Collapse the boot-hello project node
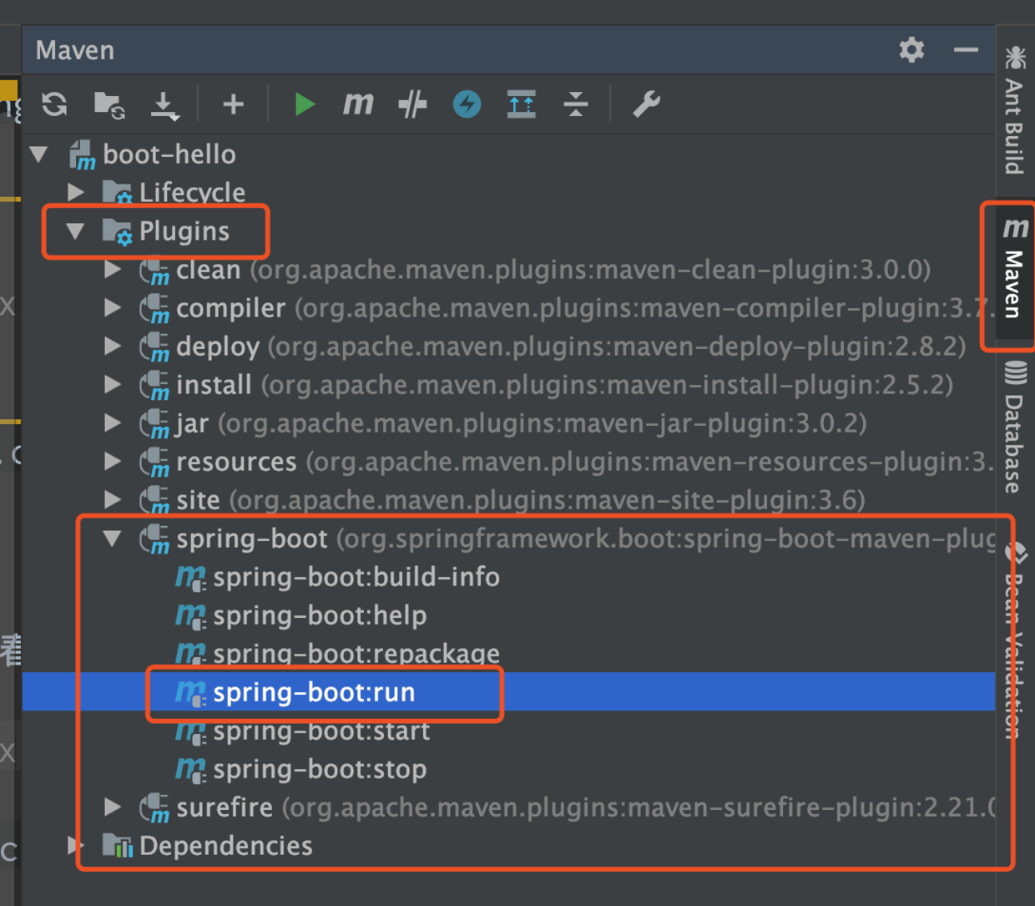 39,154
